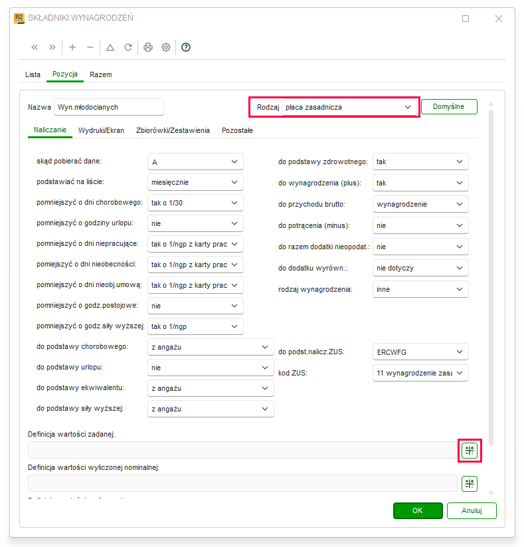Open settings gear icon in toolbar
524x547 pixels.
pyautogui.click(x=166, y=47)
